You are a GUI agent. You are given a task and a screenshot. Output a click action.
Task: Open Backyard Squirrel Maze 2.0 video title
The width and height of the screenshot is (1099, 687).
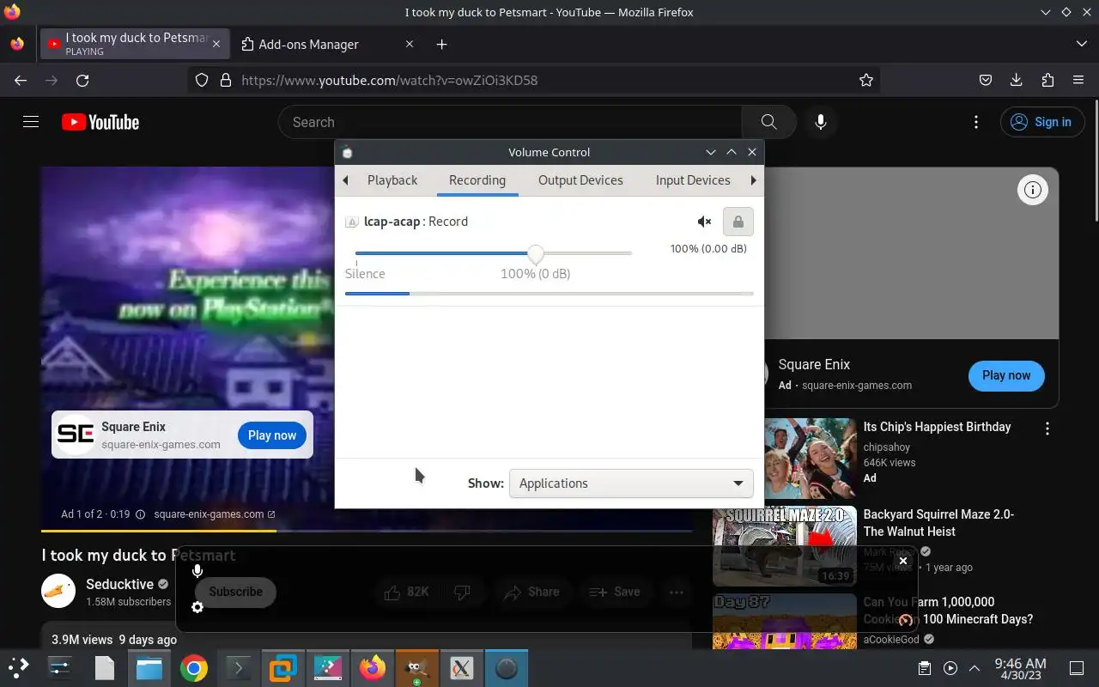pos(938,523)
